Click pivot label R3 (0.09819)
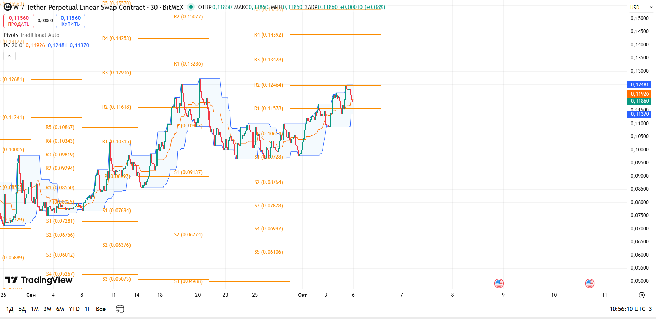The width and height of the screenshot is (656, 319). coord(60,155)
